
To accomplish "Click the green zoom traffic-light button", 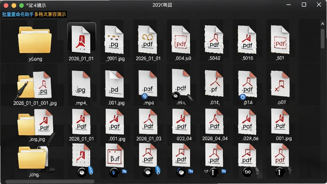I will click(x=21, y=5).
